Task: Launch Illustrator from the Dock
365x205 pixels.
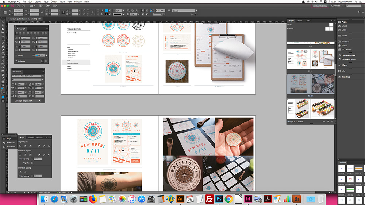Action: tap(180, 199)
